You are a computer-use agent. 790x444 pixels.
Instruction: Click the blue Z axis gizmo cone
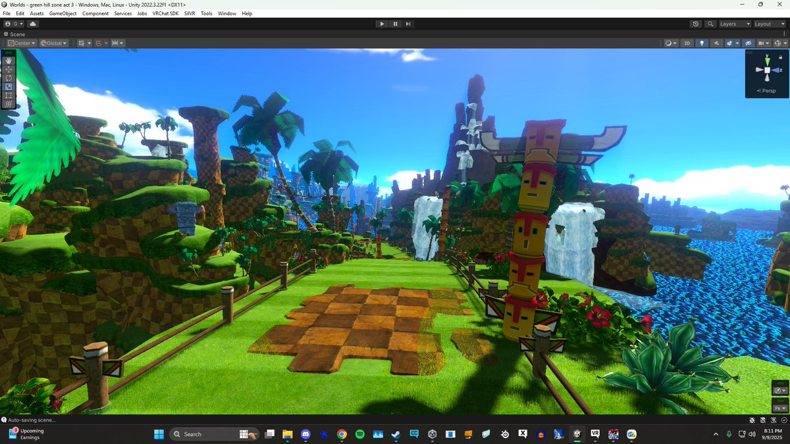777,70
